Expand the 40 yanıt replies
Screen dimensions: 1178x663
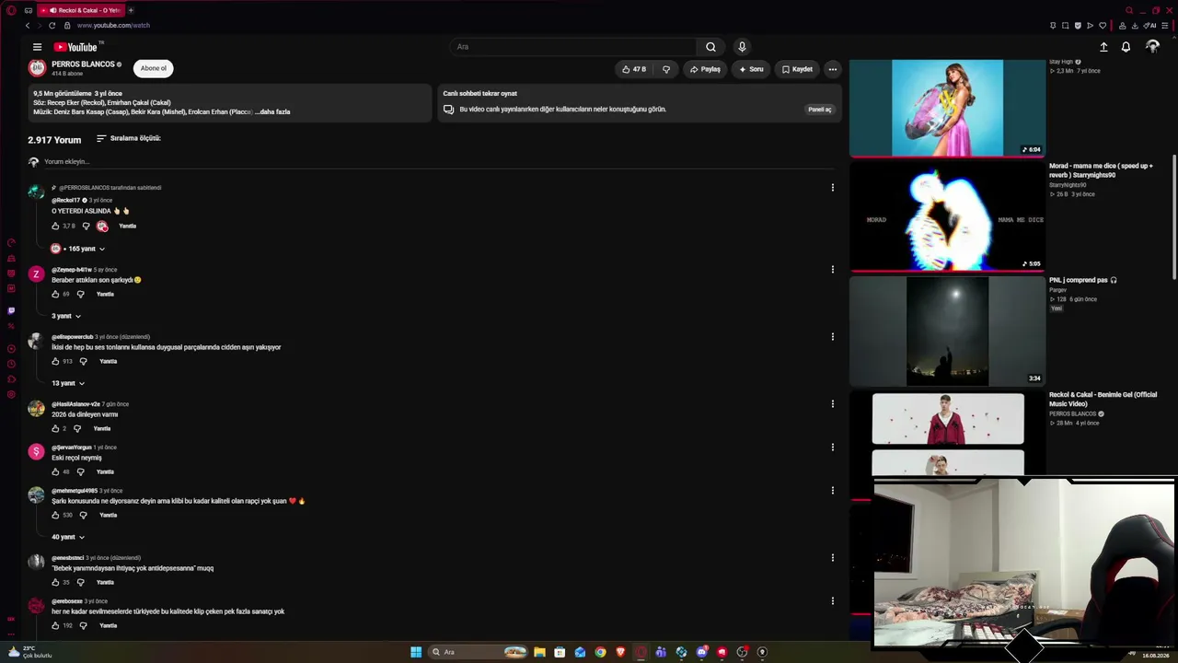[68, 537]
